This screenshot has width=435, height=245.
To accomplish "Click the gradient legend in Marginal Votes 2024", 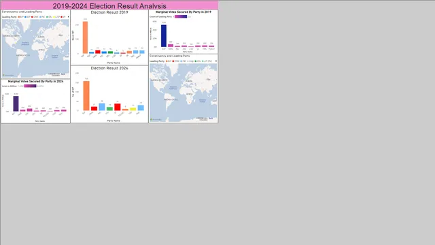I will [30, 86].
